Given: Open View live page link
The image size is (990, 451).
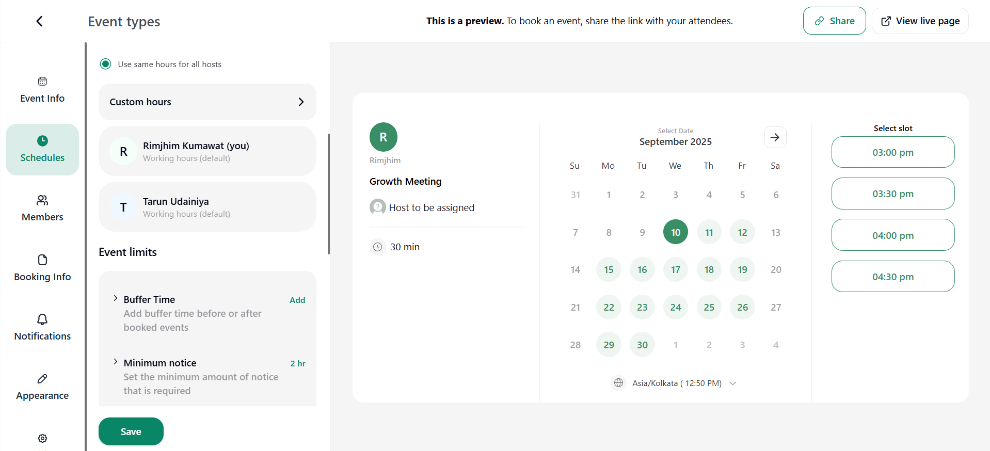Looking at the screenshot, I should pyautogui.click(x=920, y=21).
